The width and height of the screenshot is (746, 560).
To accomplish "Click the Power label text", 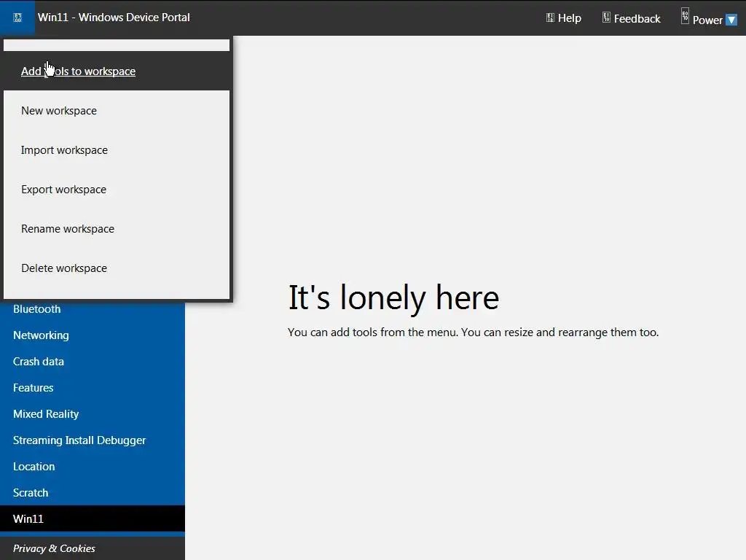I will click(x=707, y=20).
